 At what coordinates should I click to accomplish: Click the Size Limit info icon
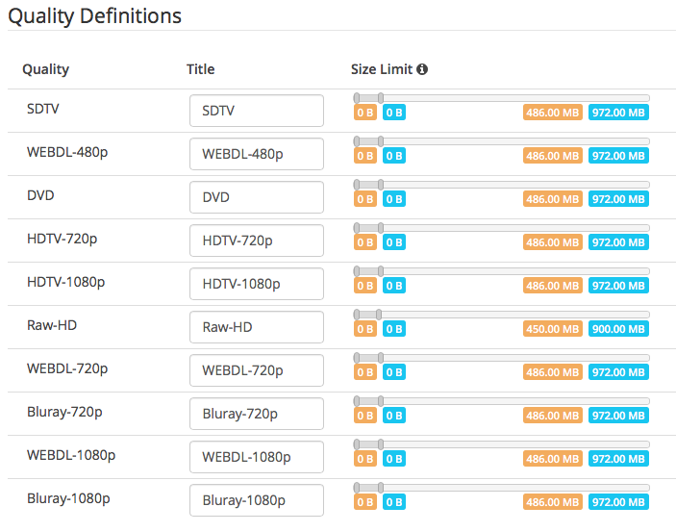(x=422, y=69)
